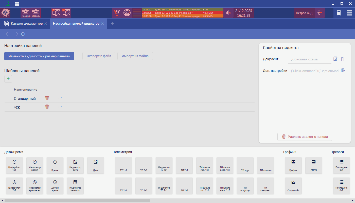355x203 pixels.
Task: Open the hamburger main menu
Action: (x=349, y=13)
